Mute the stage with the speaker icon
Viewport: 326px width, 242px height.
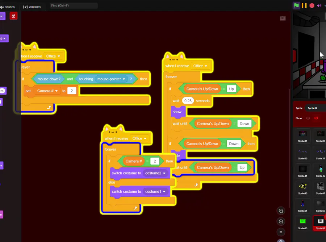click(319, 5)
